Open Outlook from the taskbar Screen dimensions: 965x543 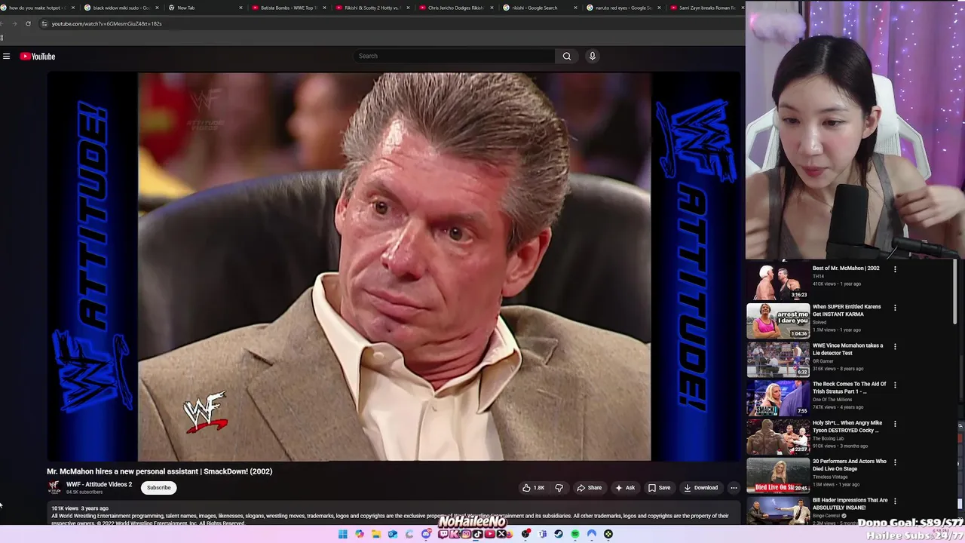[x=393, y=534]
